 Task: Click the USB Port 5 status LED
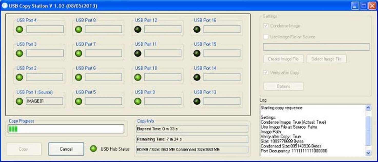[x=79, y=101]
